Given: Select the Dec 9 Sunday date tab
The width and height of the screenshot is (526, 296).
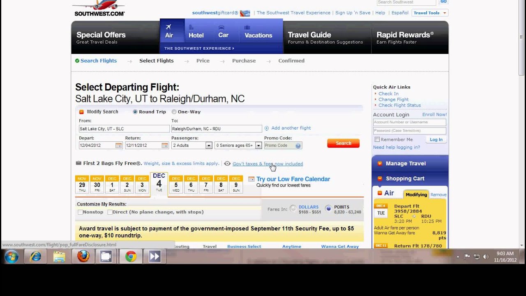Looking at the screenshot, I should click(x=236, y=184).
